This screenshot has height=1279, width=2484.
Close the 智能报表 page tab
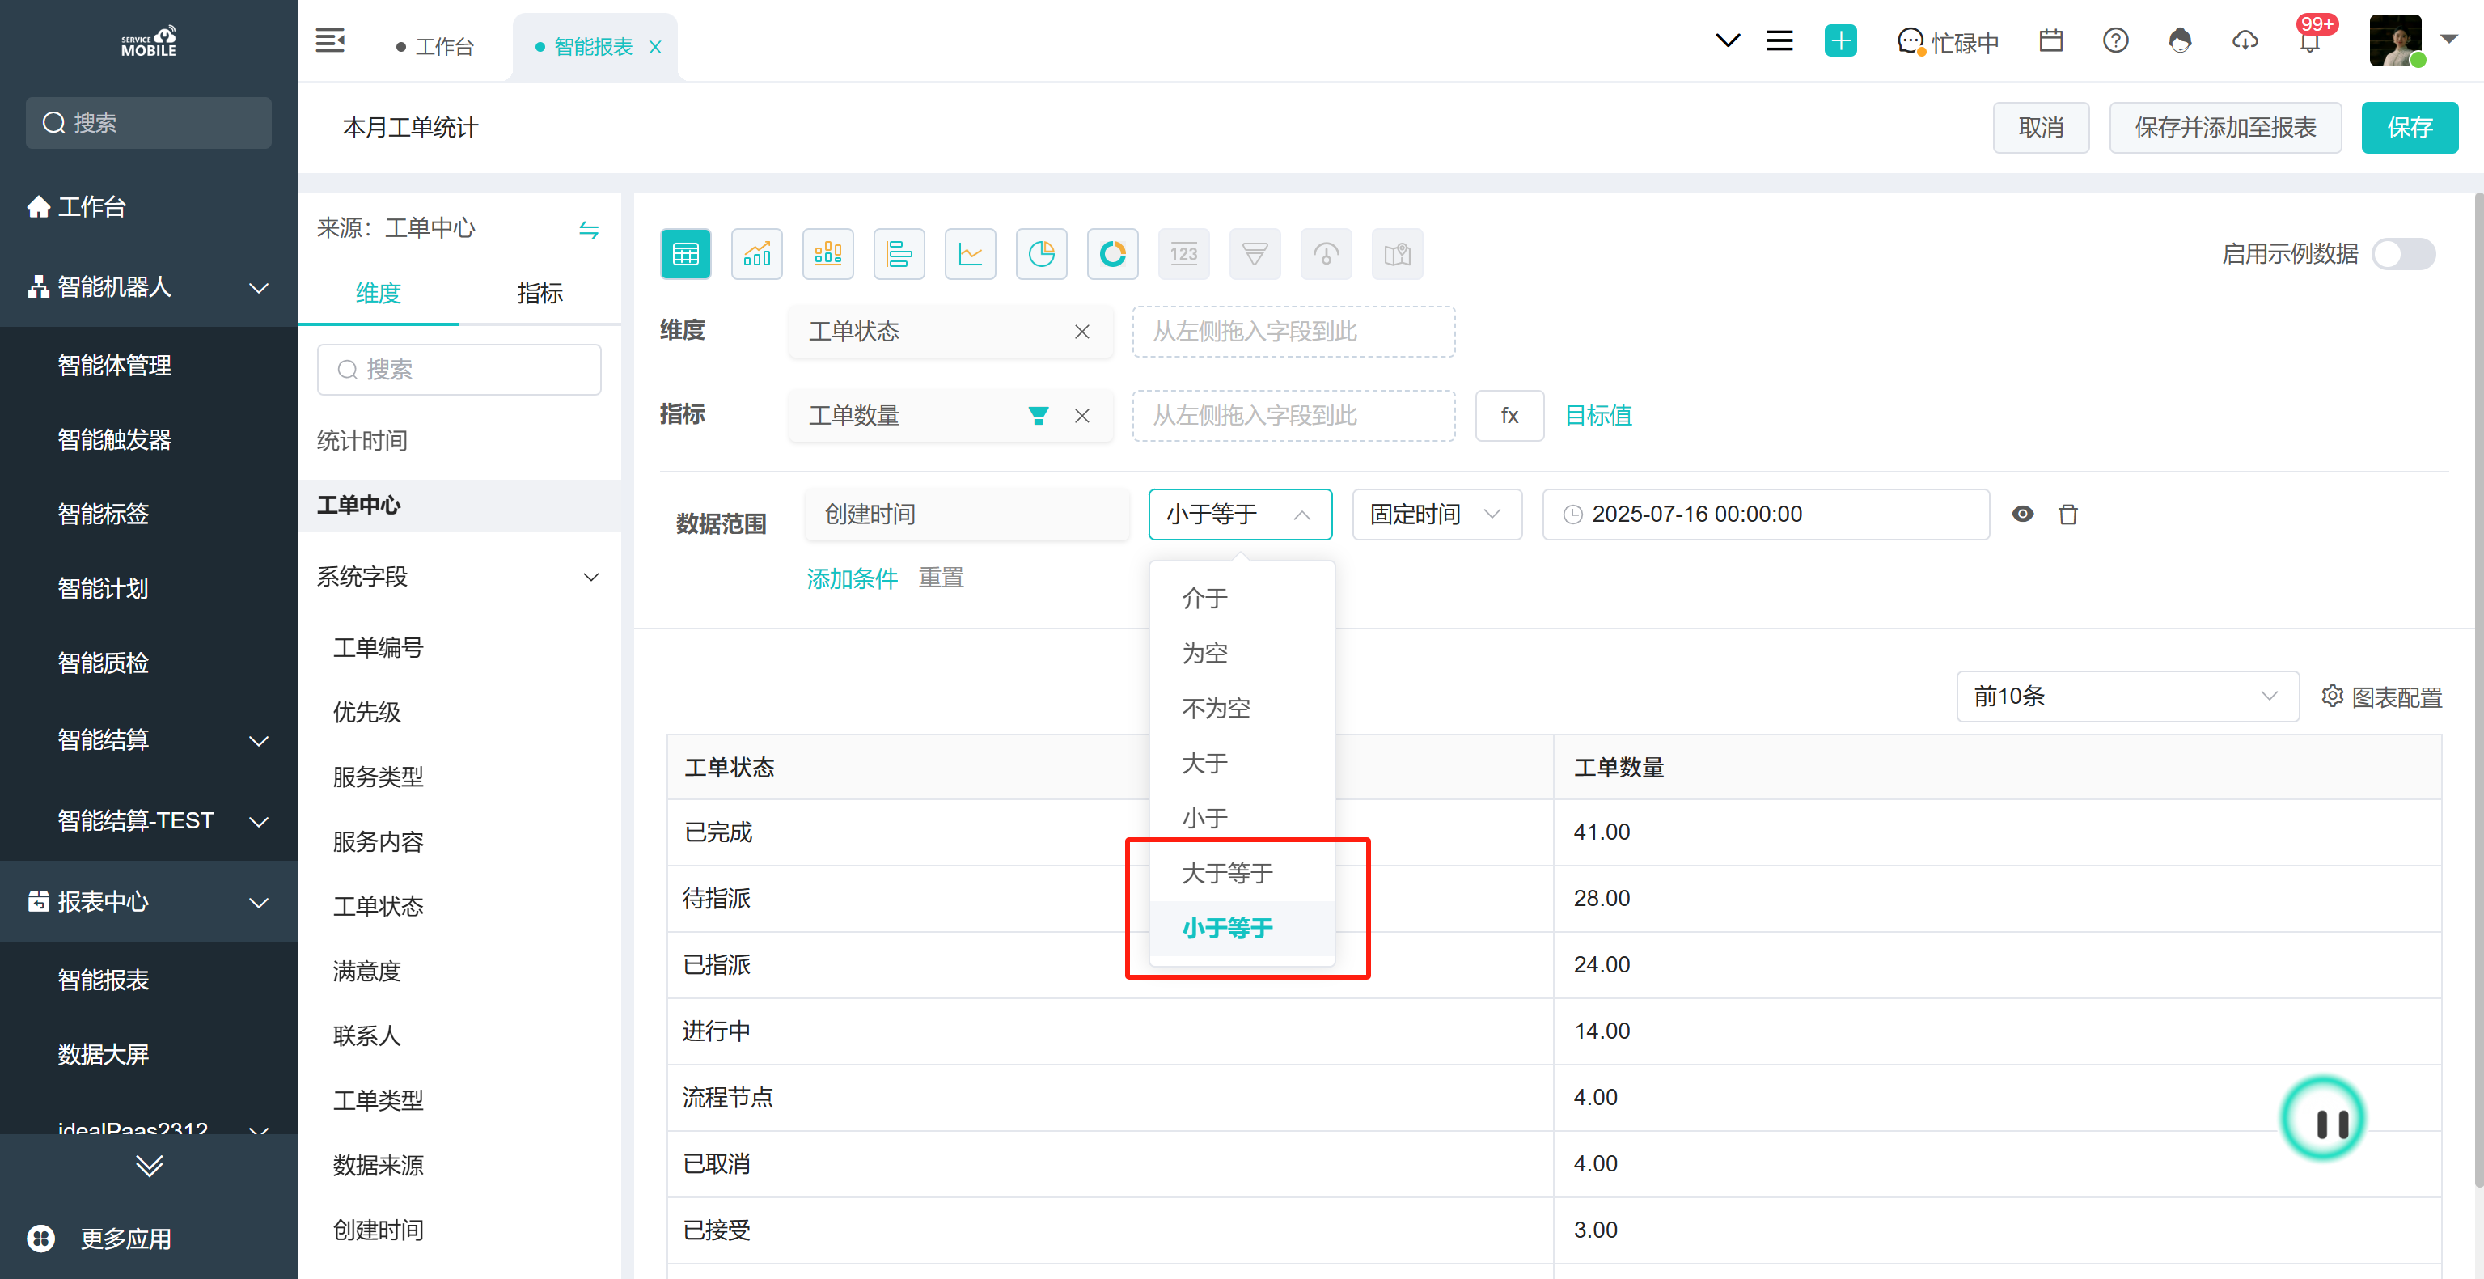(x=656, y=46)
